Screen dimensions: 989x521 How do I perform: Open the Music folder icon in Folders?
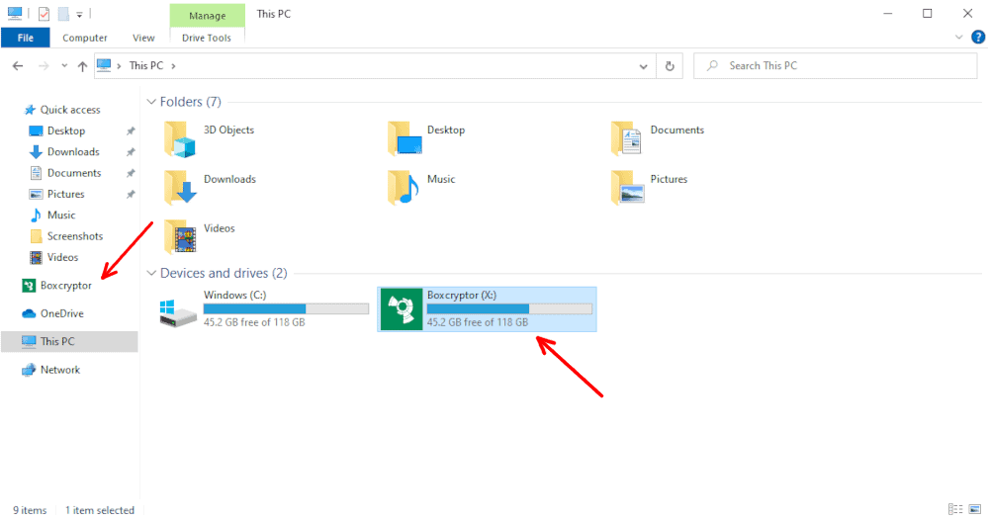(404, 188)
